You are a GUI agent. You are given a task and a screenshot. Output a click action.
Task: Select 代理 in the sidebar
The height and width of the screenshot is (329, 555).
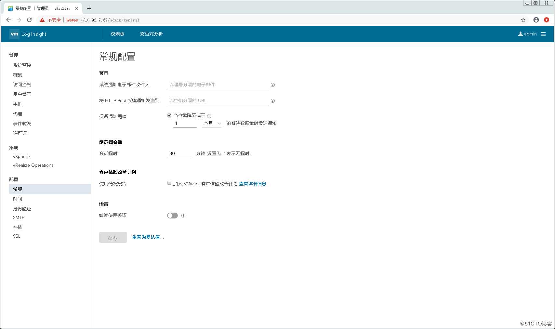point(18,114)
